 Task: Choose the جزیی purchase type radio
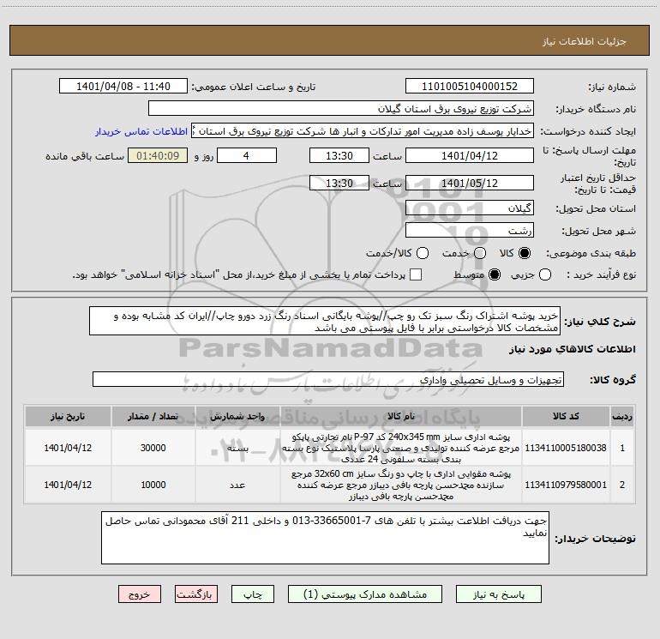click(x=545, y=274)
